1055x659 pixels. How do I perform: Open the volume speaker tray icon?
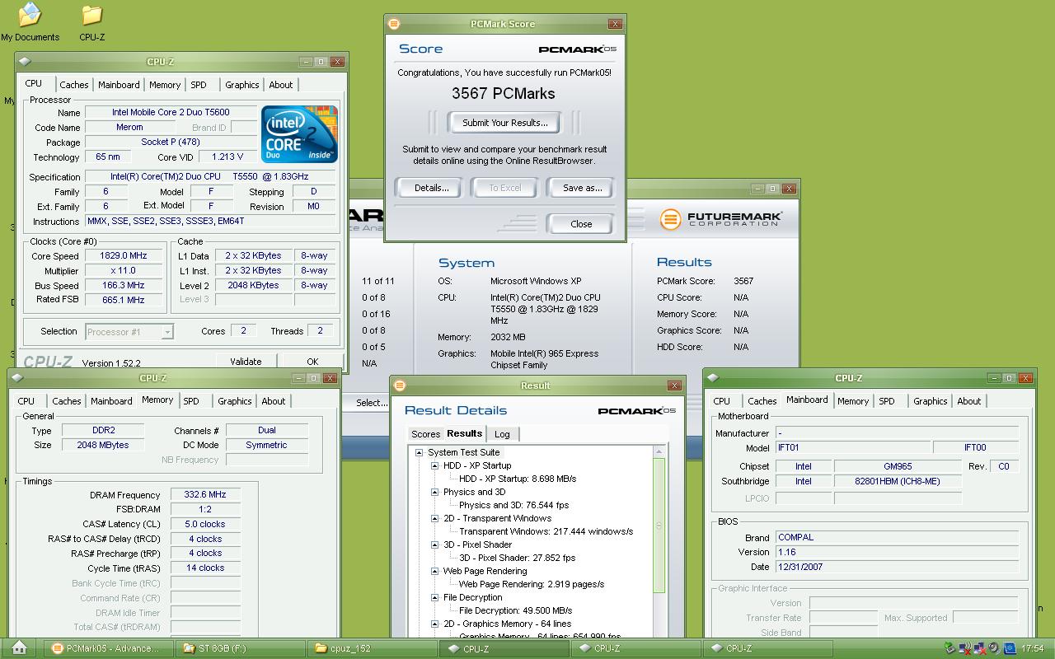click(995, 648)
